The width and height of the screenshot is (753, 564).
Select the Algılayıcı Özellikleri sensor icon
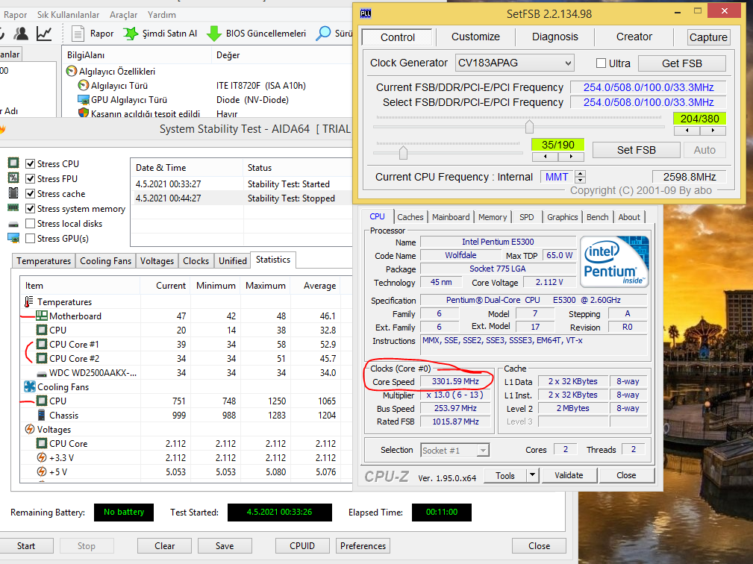(72, 71)
